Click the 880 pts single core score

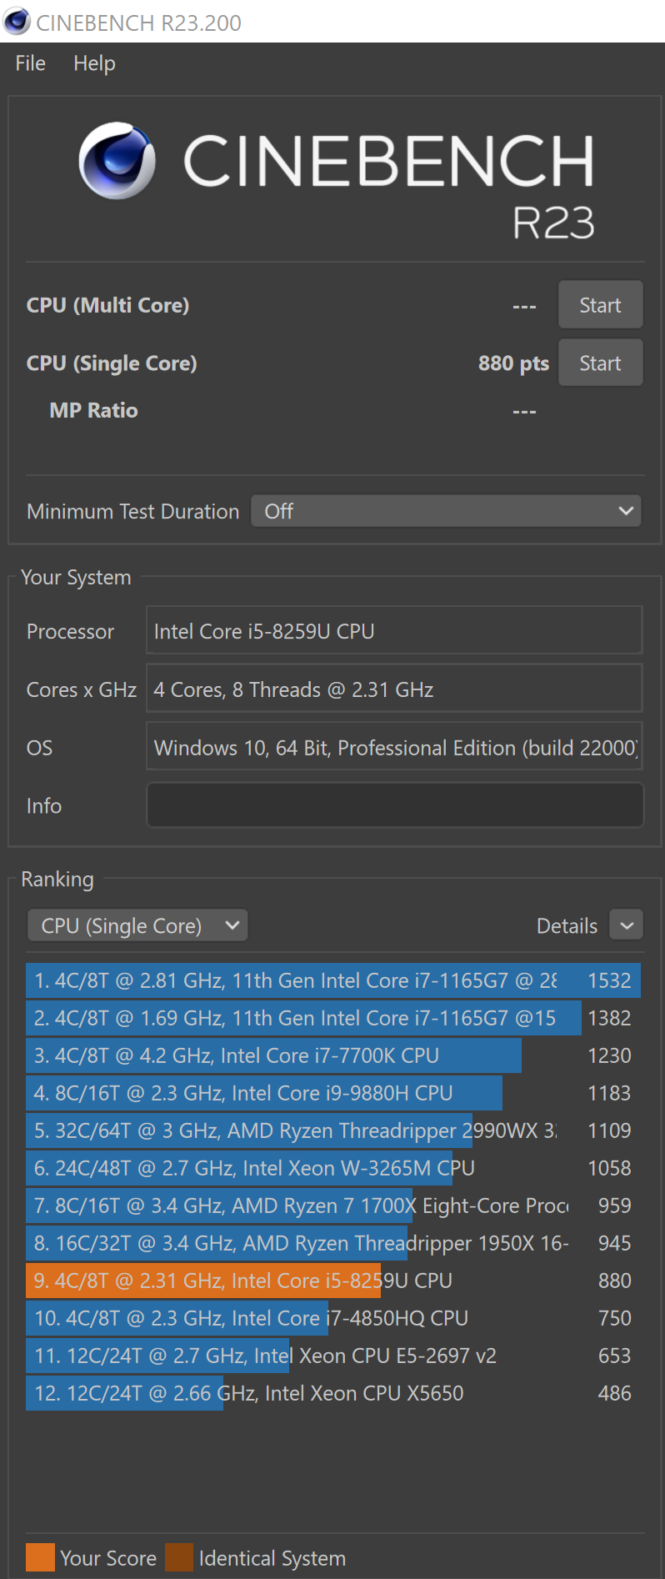click(x=513, y=363)
